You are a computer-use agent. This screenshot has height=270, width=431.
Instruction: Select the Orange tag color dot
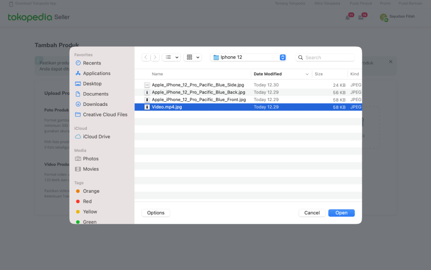tap(78, 191)
